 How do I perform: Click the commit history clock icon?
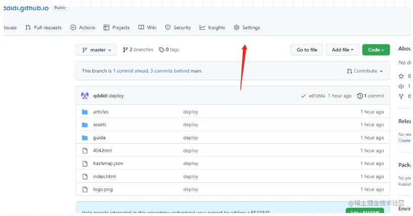point(360,96)
